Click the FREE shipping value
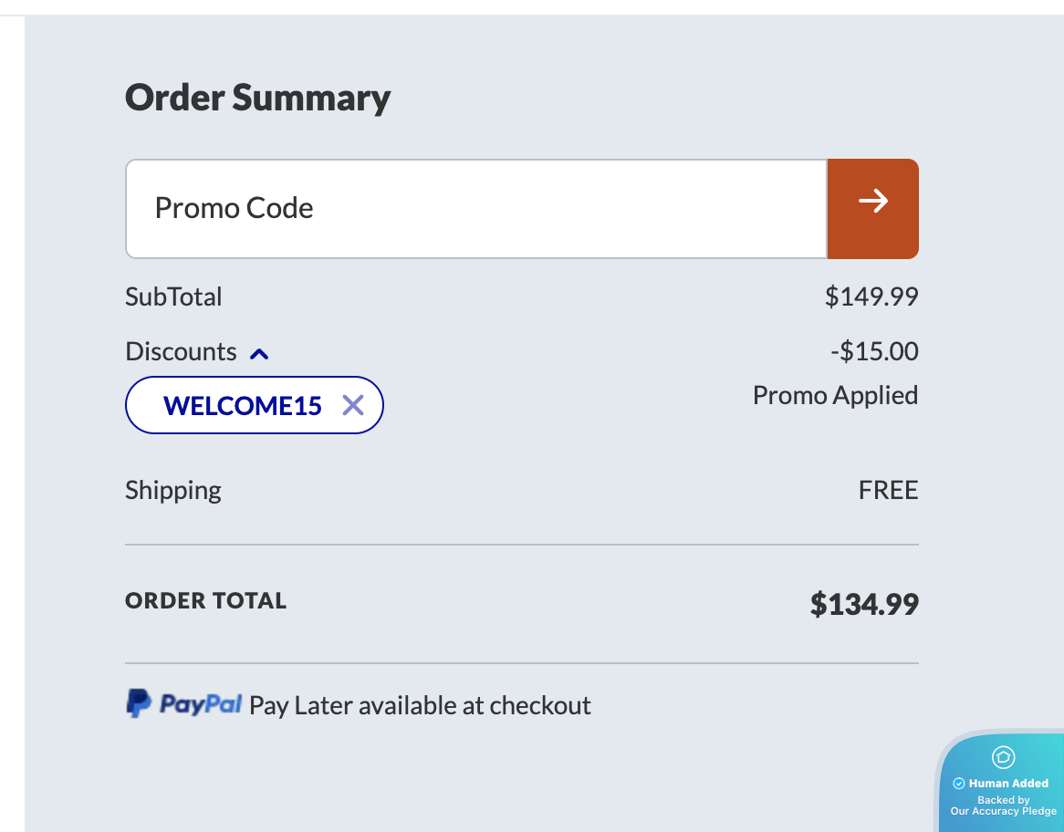 [x=887, y=491]
